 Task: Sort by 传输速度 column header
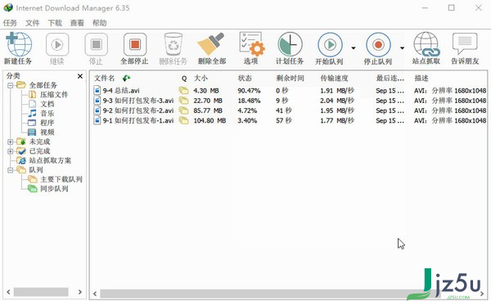pos(334,79)
